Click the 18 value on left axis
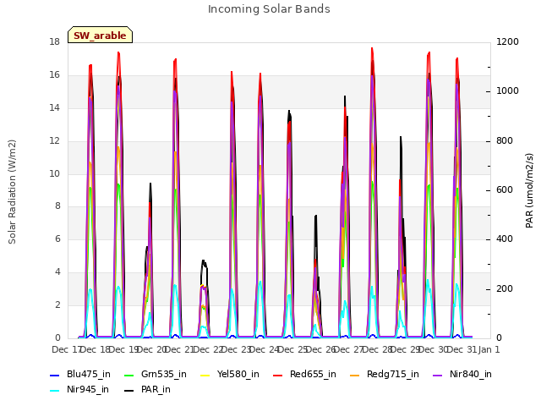 coord(55,41)
